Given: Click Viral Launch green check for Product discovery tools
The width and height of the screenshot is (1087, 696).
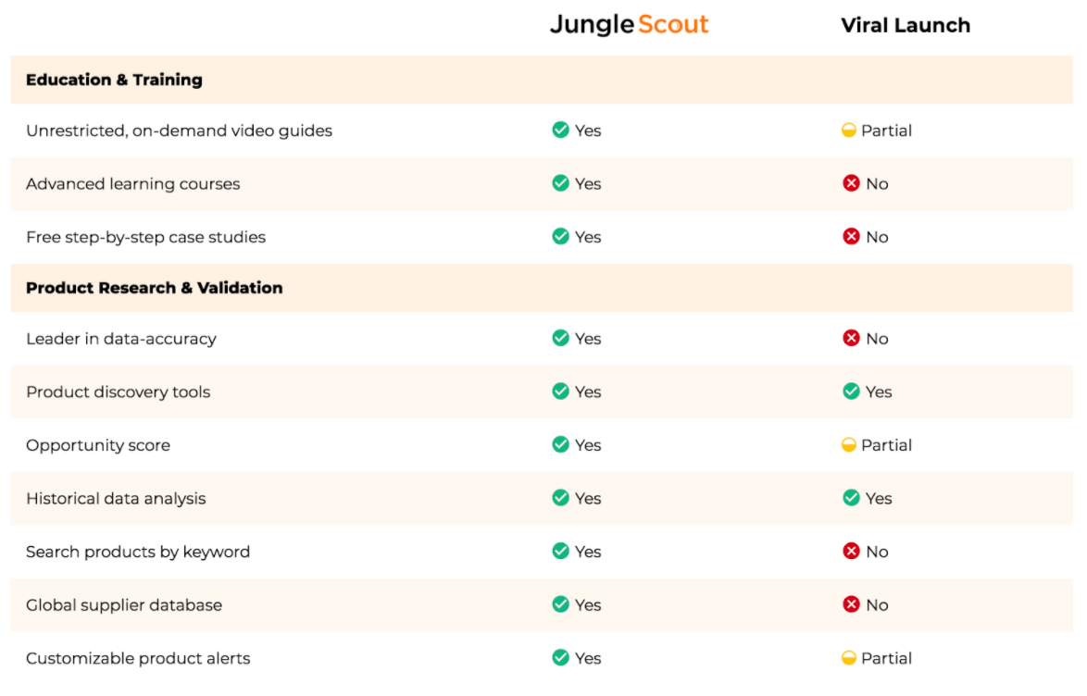Looking at the screenshot, I should coord(851,391).
